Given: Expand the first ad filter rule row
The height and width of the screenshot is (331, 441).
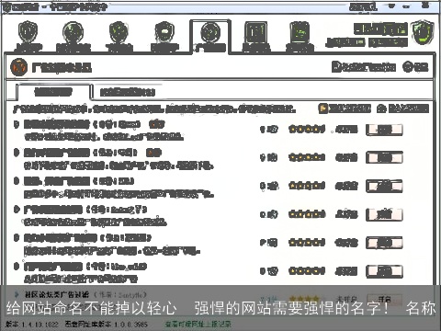Looking at the screenshot, I should (17, 124).
